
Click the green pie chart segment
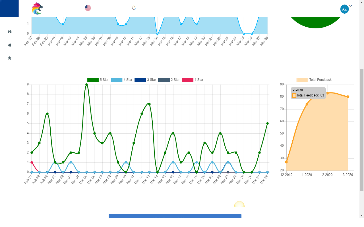point(316,23)
